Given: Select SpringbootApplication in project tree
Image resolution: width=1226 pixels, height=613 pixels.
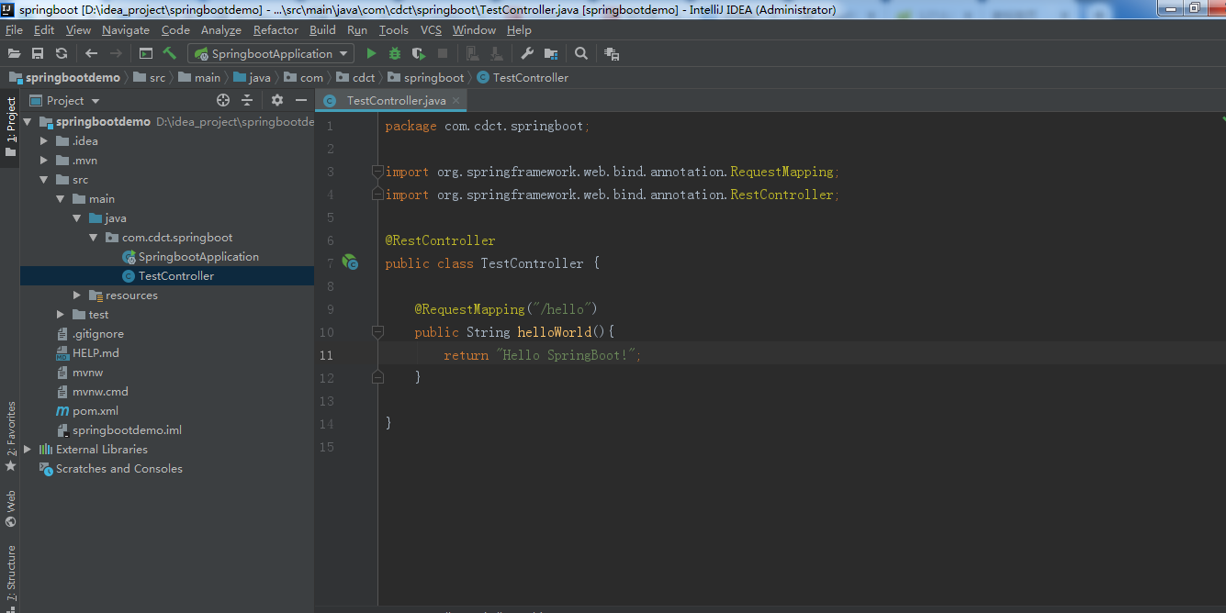Looking at the screenshot, I should pyautogui.click(x=198, y=257).
